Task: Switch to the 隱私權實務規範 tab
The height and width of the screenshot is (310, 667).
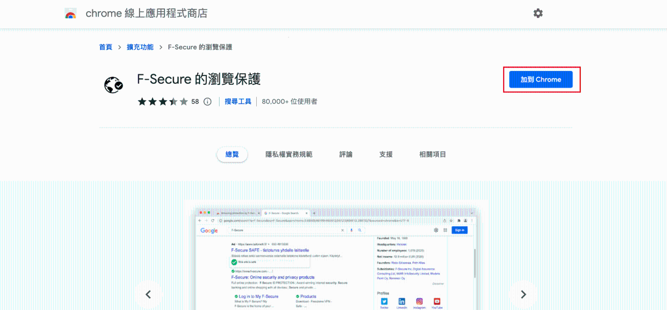Action: click(289, 154)
